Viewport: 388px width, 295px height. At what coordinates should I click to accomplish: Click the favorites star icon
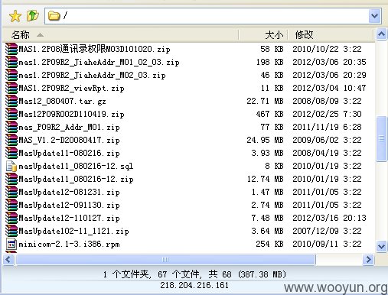(x=15, y=16)
